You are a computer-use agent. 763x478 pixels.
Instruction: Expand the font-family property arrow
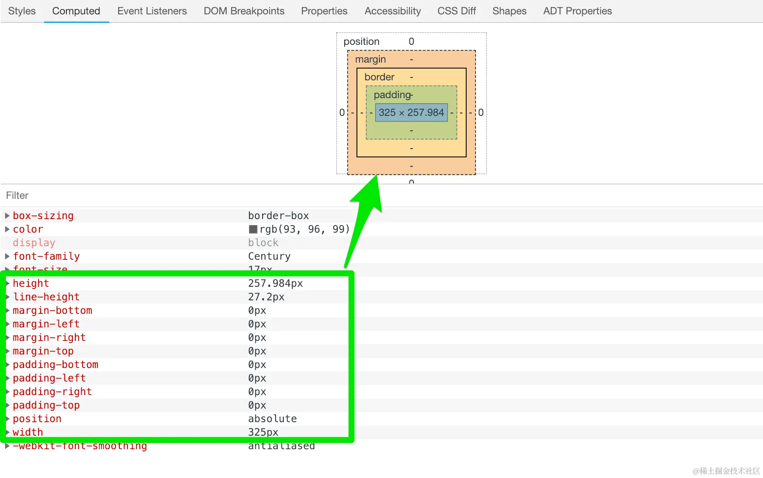(7, 256)
